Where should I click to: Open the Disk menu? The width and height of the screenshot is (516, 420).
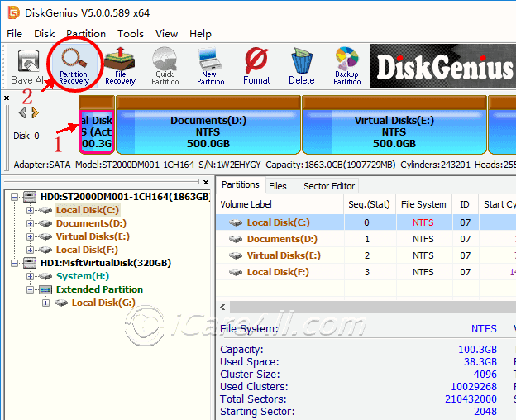point(44,34)
